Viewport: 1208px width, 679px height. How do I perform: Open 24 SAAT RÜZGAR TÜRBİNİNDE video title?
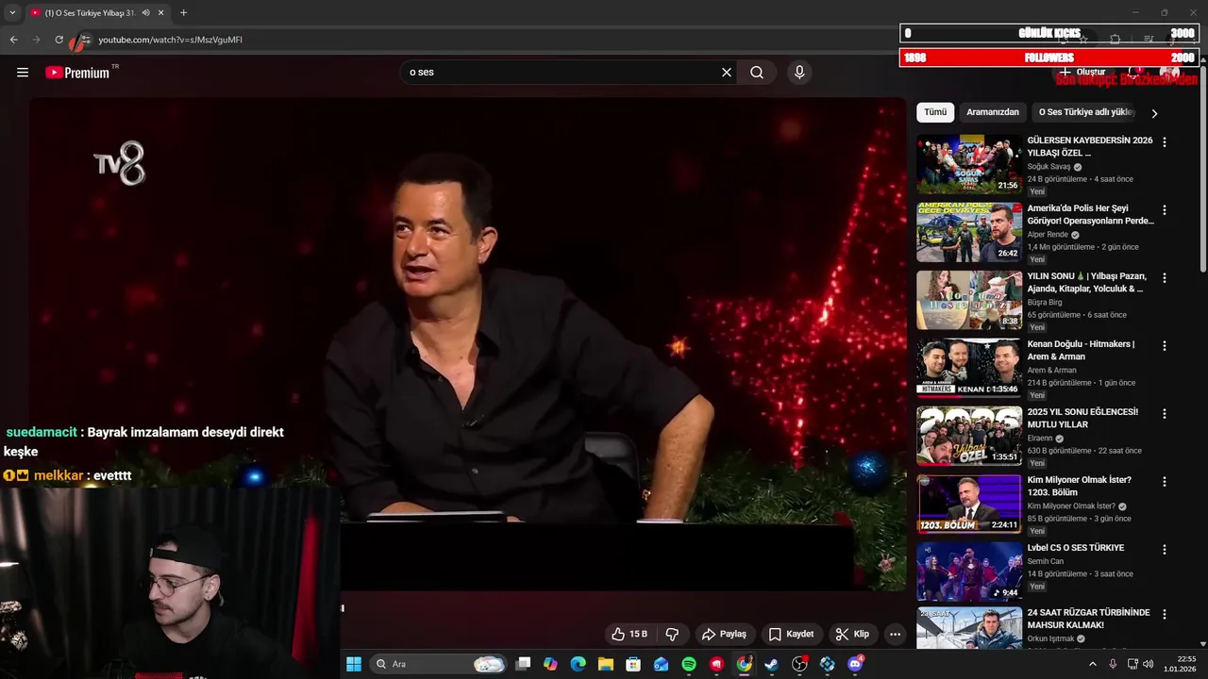click(x=1088, y=619)
